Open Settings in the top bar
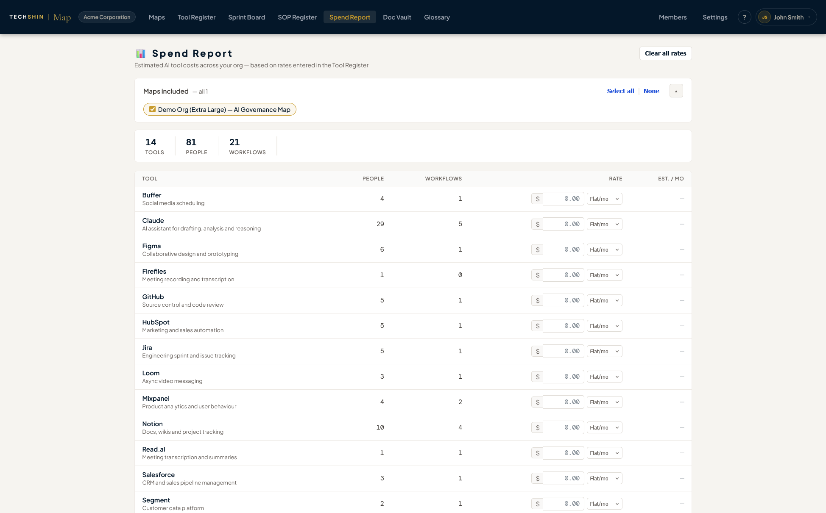 (x=715, y=17)
